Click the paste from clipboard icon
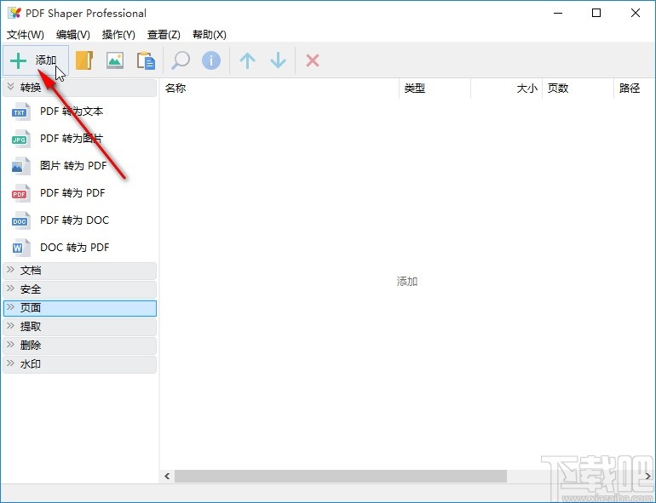The width and height of the screenshot is (656, 503). tap(146, 60)
